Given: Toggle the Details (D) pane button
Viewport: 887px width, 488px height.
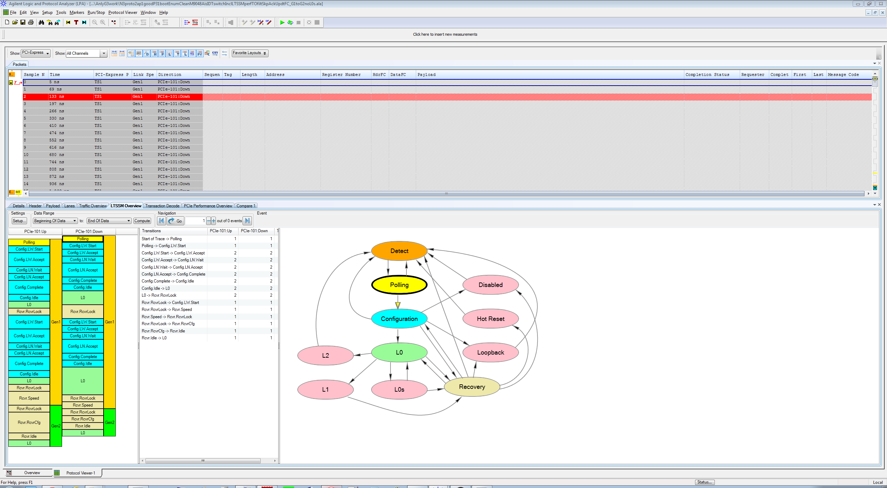Looking at the screenshot, I should pos(147,53).
